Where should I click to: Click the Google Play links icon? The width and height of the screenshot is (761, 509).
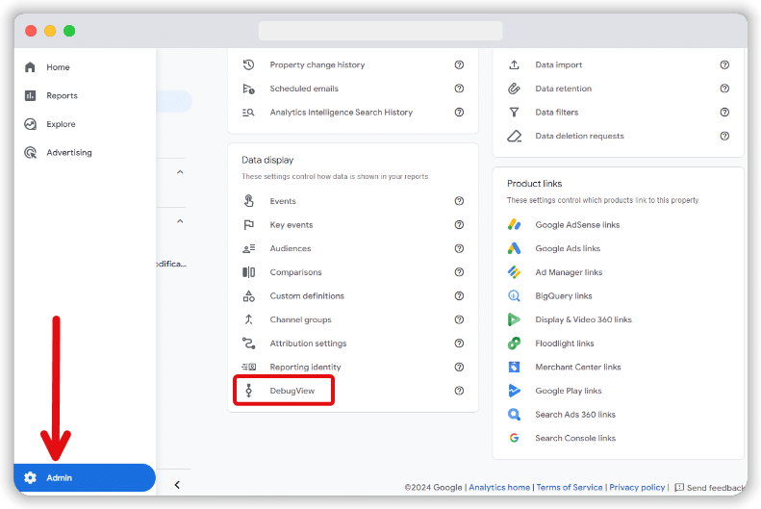coord(514,391)
